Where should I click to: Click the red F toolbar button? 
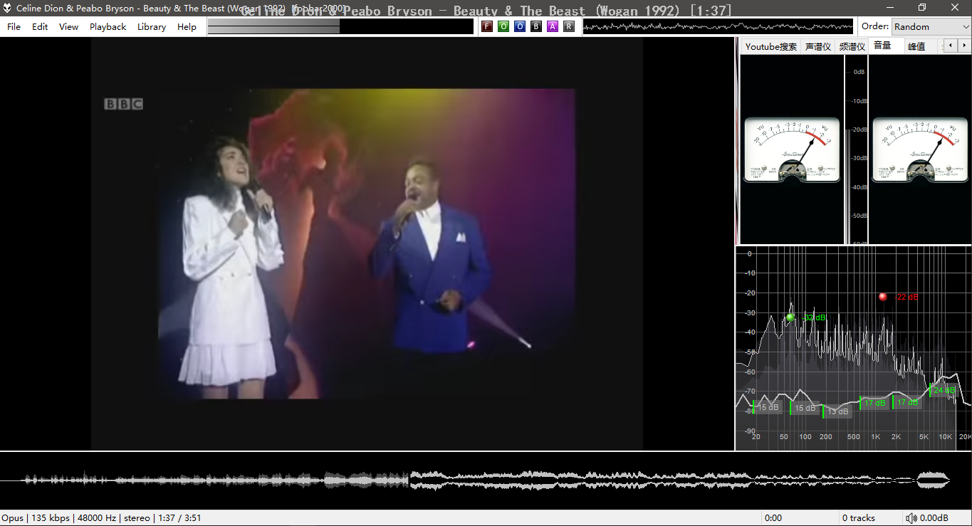point(487,26)
